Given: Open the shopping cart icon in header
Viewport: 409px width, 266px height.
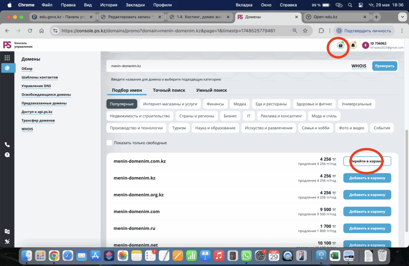Looking at the screenshot, I should [x=340, y=46].
